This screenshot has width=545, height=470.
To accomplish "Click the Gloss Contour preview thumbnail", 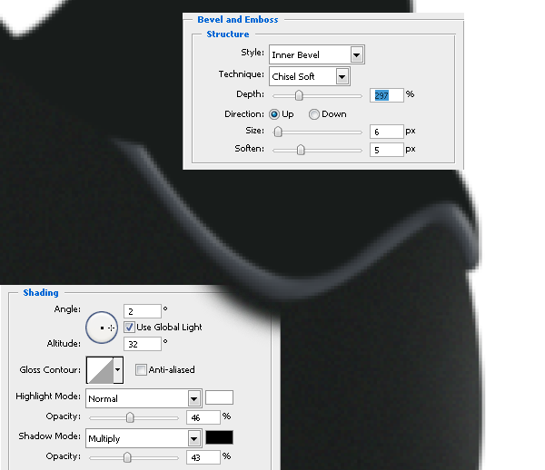I will tap(100, 370).
